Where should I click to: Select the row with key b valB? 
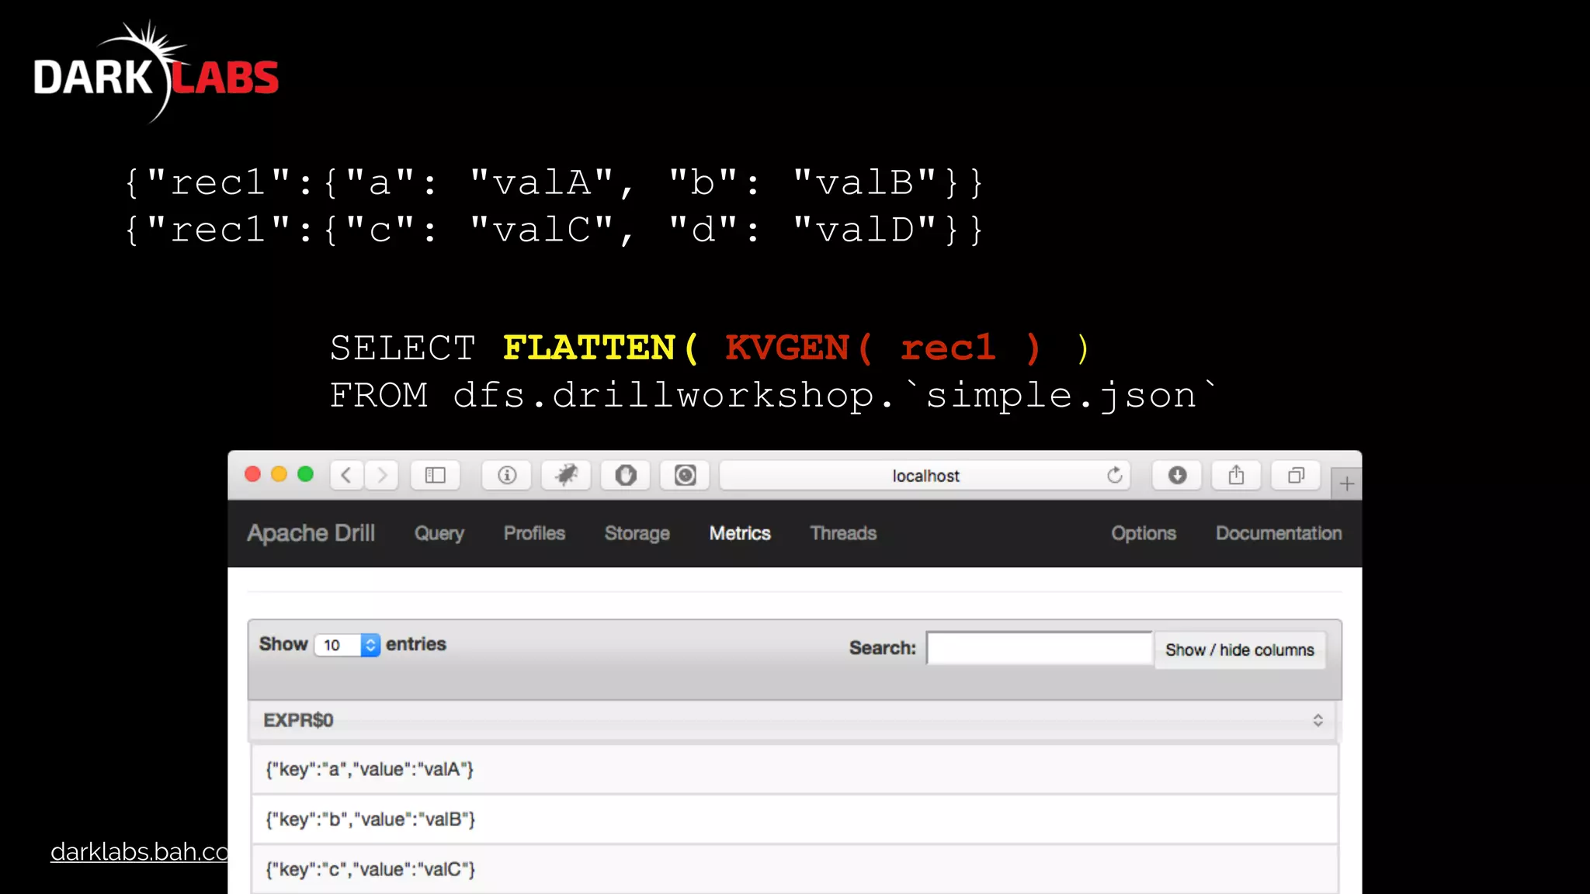point(794,819)
